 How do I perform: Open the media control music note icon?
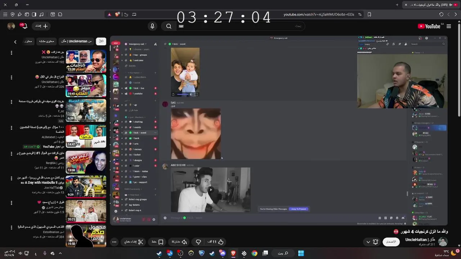pyautogui.click(x=41, y=14)
